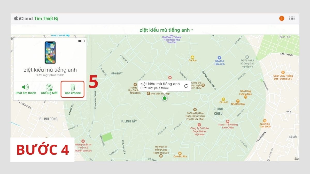Click the battery indicator in device panel

81,41
